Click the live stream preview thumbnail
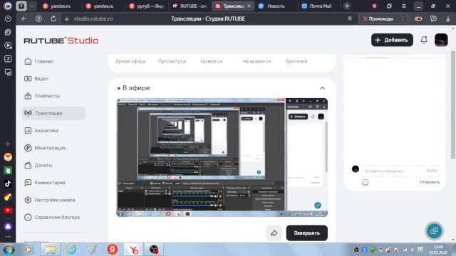The width and height of the screenshot is (456, 256). coord(222,157)
